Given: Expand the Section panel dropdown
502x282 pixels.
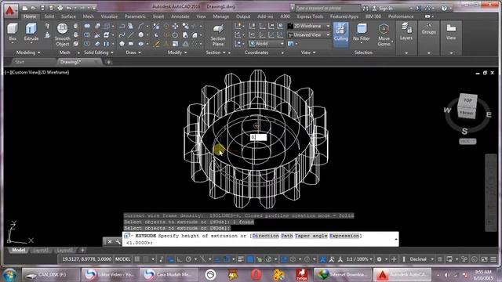Looking at the screenshot, I should (216, 52).
